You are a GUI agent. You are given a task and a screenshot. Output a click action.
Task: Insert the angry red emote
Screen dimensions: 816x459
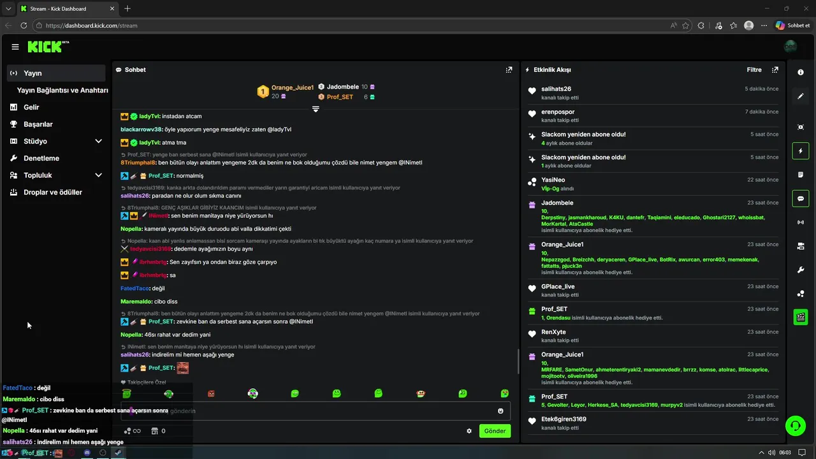point(211,393)
